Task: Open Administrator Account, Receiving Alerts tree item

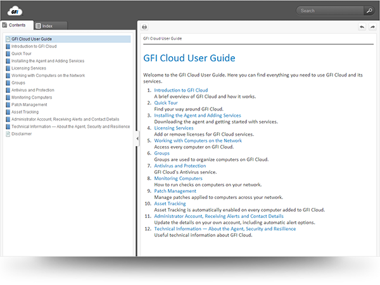Action: pos(65,119)
